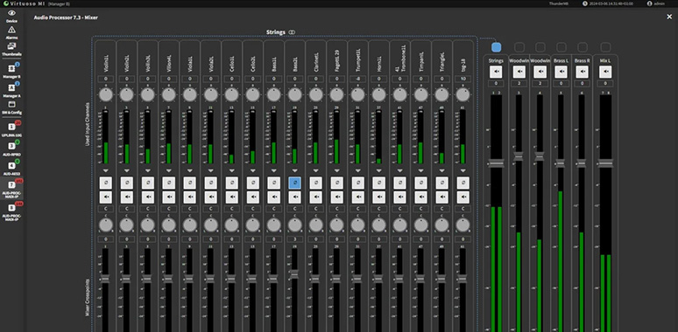Expand the arrow above tsg-18's phase button
Screen dimensions: 678x332
[x=463, y=170]
